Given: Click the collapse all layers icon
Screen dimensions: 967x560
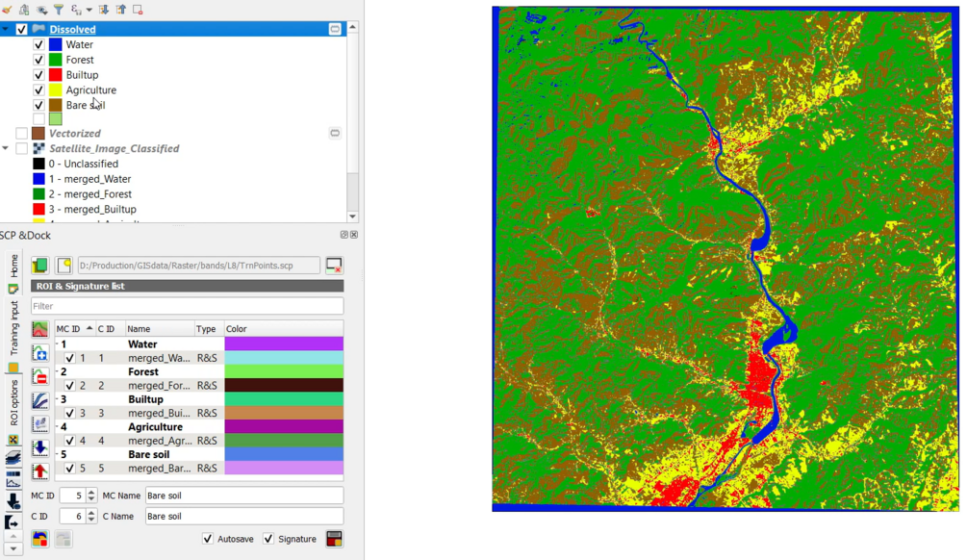Looking at the screenshot, I should pos(121,10).
